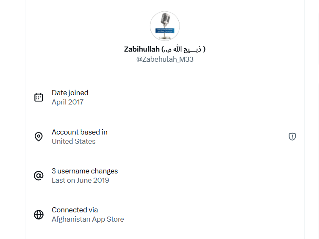Click the blue banner inside the avatar

point(165,30)
